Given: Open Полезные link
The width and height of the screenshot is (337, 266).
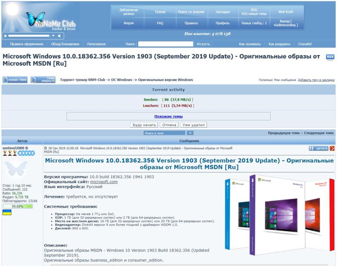Looking at the screenshot, I should click(x=265, y=80).
